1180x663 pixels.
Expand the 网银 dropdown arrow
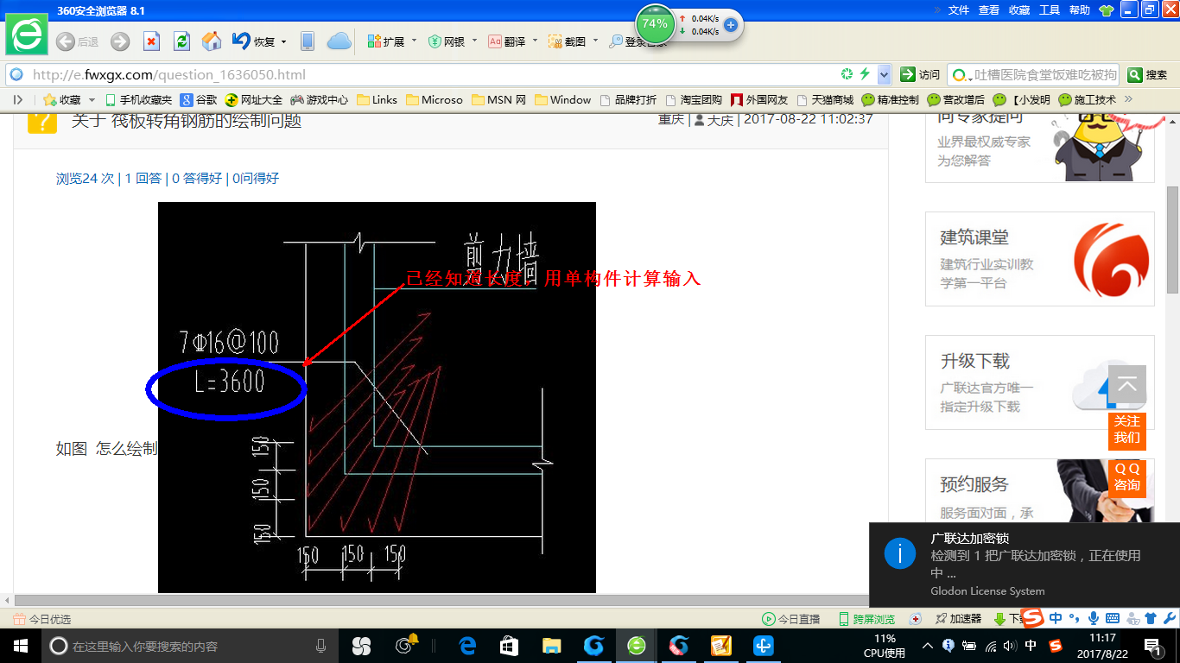coord(474,41)
